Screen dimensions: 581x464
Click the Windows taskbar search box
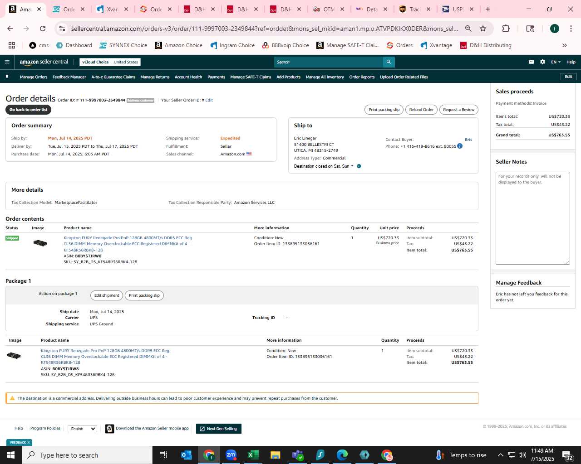[87, 455]
